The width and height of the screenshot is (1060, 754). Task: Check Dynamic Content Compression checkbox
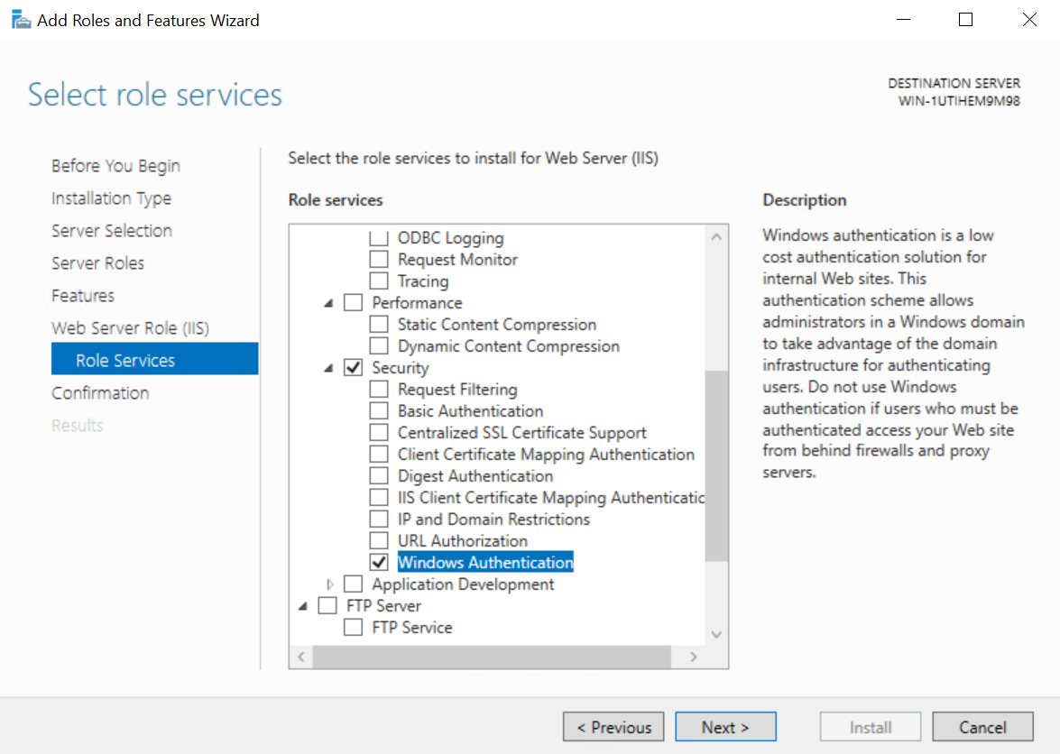click(x=379, y=346)
